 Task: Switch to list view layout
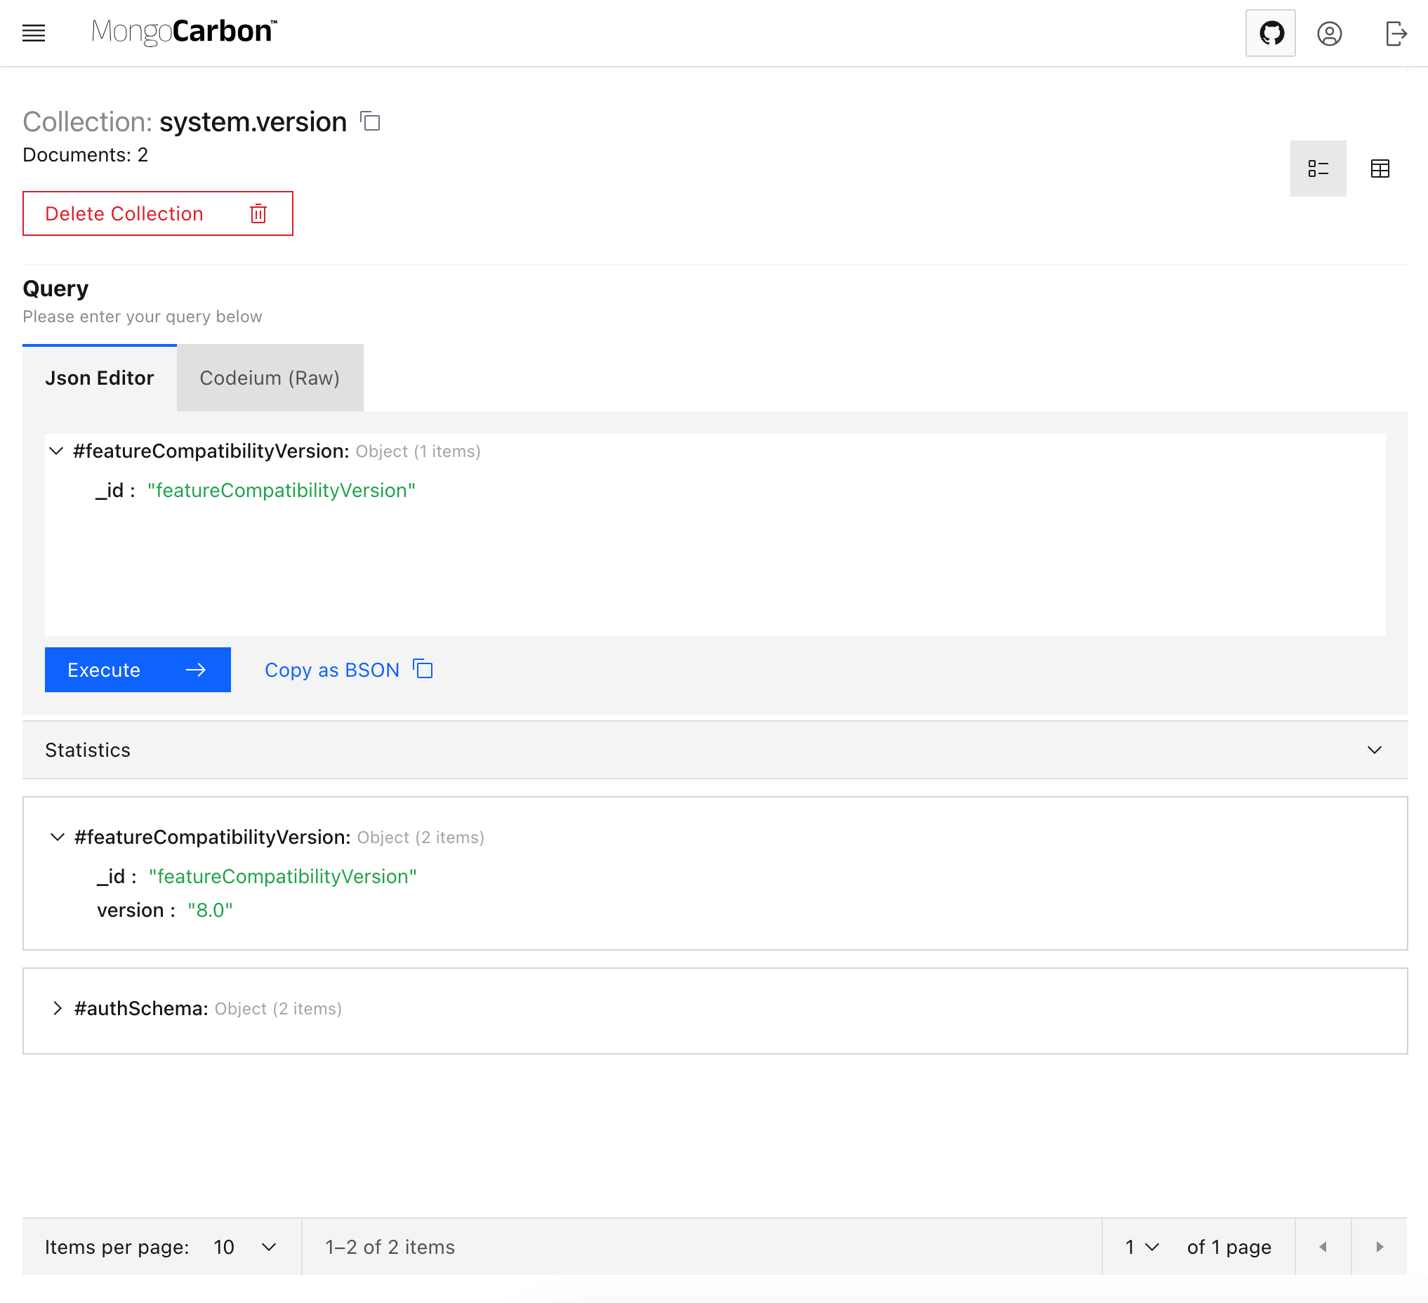tap(1318, 168)
